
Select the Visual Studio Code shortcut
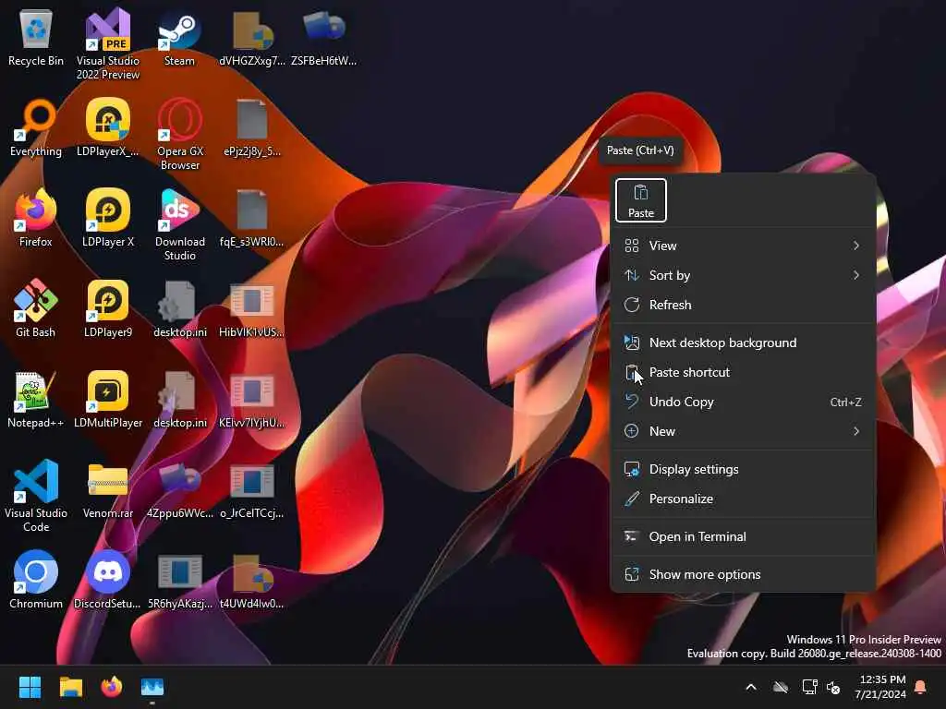36,496
